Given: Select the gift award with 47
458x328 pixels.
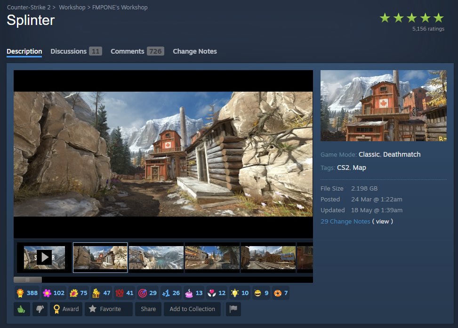Looking at the screenshot, I should [101, 293].
